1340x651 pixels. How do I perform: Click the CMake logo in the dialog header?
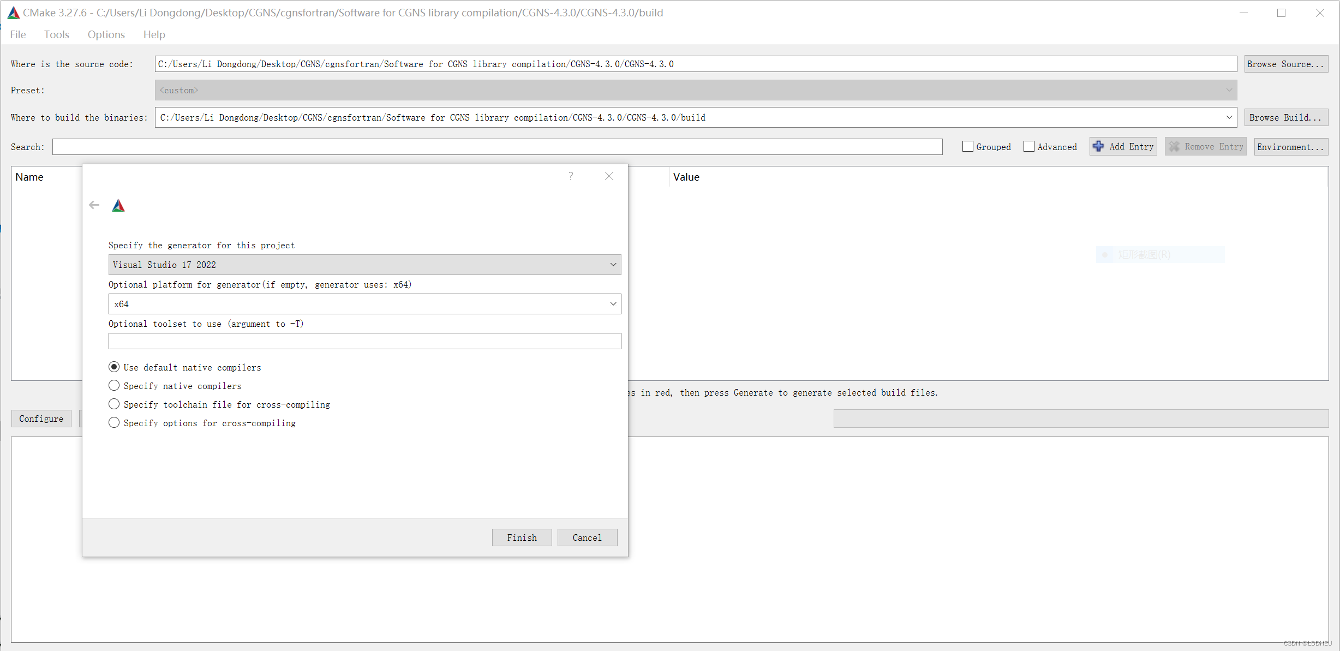(x=118, y=205)
